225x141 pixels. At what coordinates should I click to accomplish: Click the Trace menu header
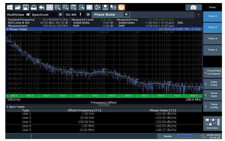coord(212,7)
